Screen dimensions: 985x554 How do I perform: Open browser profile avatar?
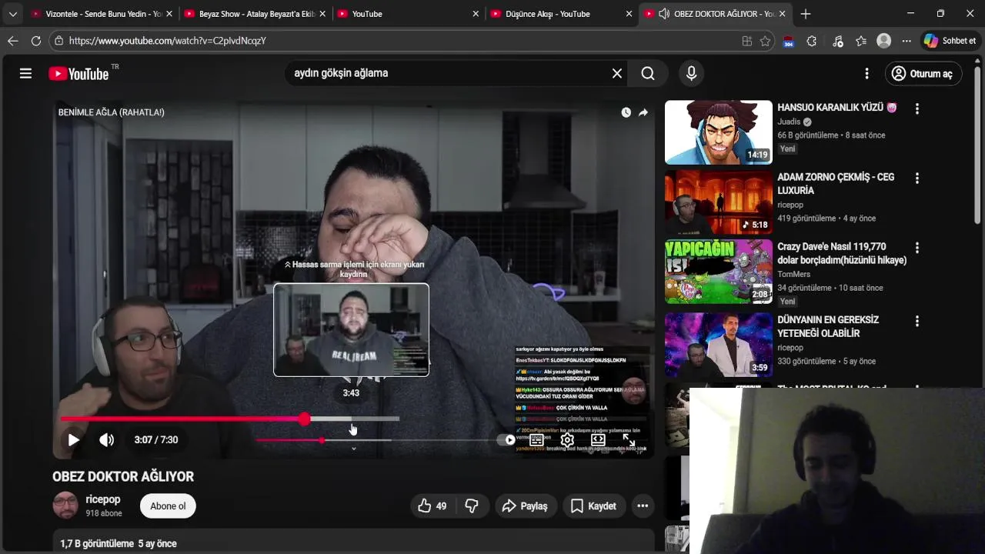(884, 41)
